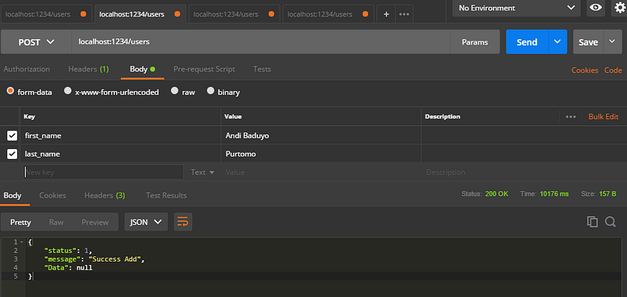The width and height of the screenshot is (627, 297).
Task: Click the "Success Add" message line
Action: (x=94, y=259)
